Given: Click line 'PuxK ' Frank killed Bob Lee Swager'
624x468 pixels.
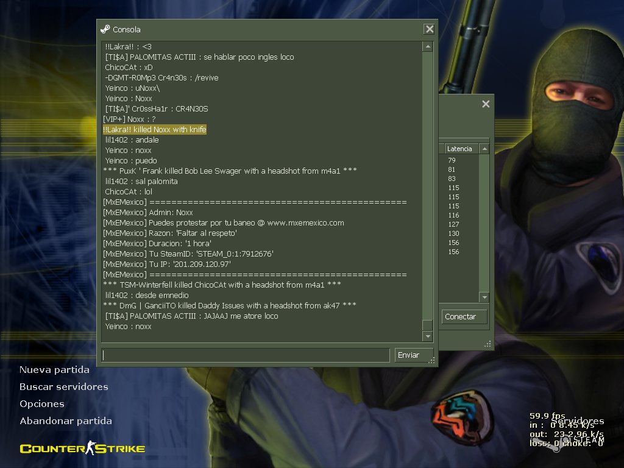Looking at the screenshot, I should click(x=230, y=171).
